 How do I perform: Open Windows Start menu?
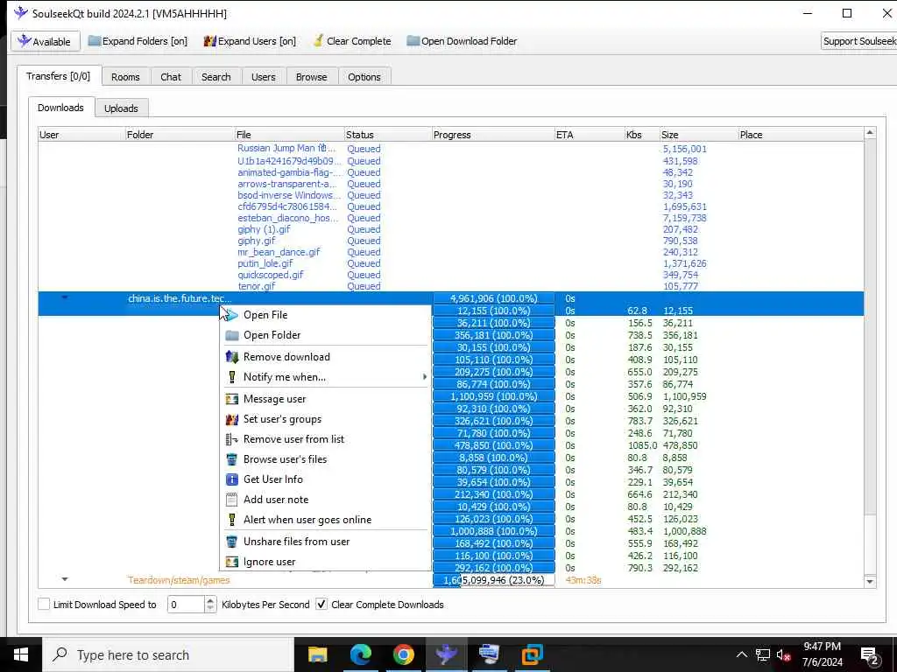[21, 654]
